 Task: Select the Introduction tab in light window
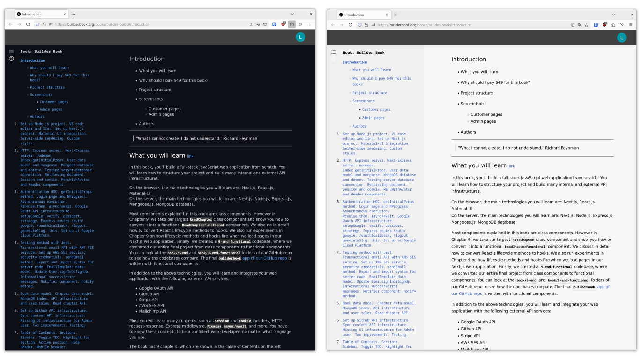(x=364, y=15)
